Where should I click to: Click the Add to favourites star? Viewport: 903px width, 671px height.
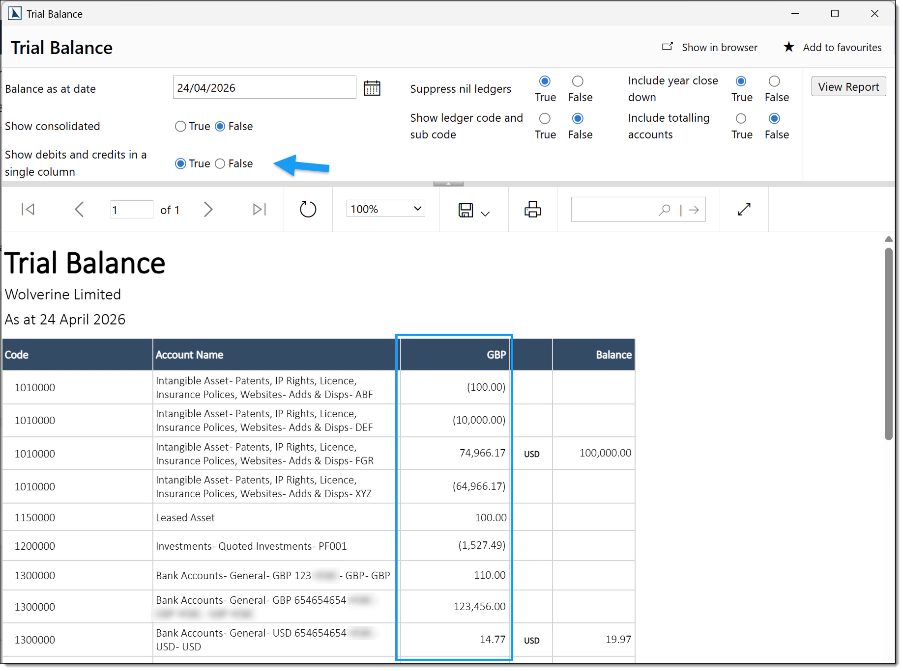(788, 47)
